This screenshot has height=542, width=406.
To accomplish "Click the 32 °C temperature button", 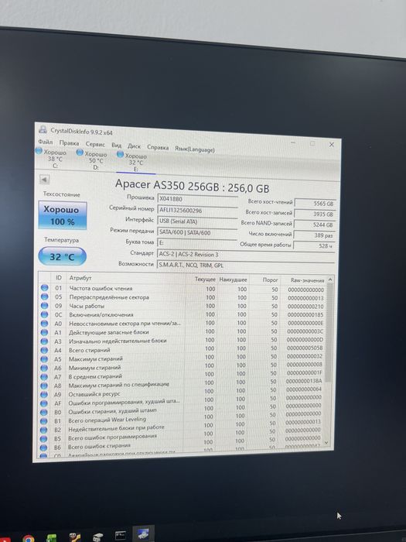I will pyautogui.click(x=62, y=256).
